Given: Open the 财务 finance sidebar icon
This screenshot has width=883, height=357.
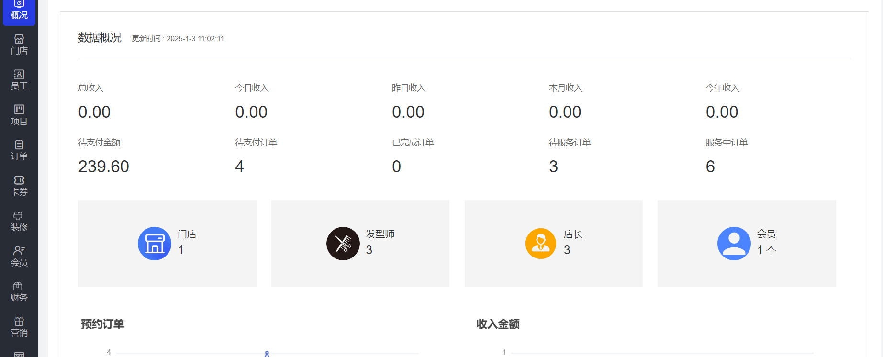Looking at the screenshot, I should coord(19,292).
